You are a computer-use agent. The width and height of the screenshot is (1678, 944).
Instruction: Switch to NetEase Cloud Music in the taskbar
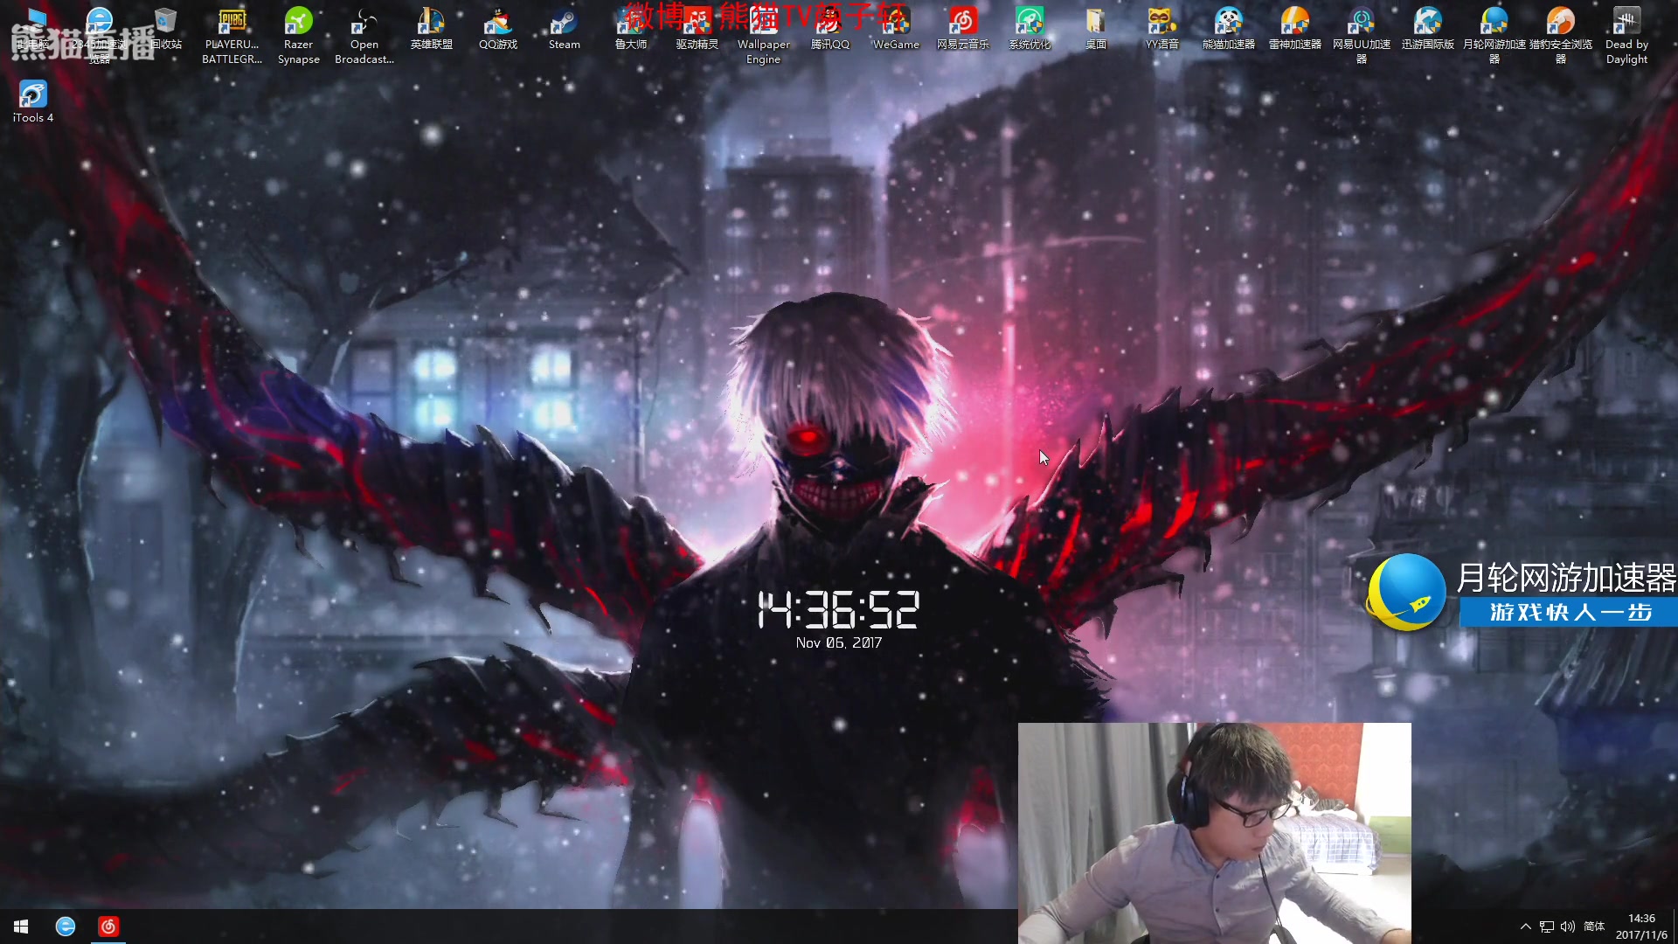[108, 927]
